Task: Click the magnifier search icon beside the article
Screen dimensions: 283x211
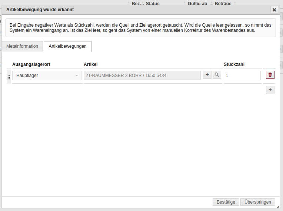Action: 217,75
